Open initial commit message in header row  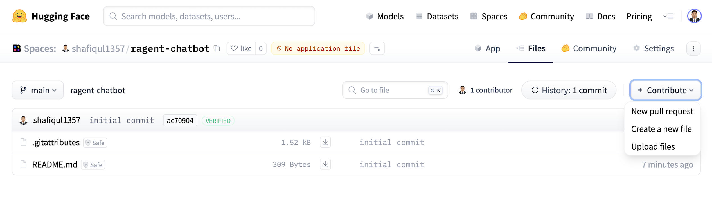point(122,120)
